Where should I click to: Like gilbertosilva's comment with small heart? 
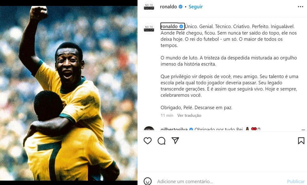[x=303, y=130]
